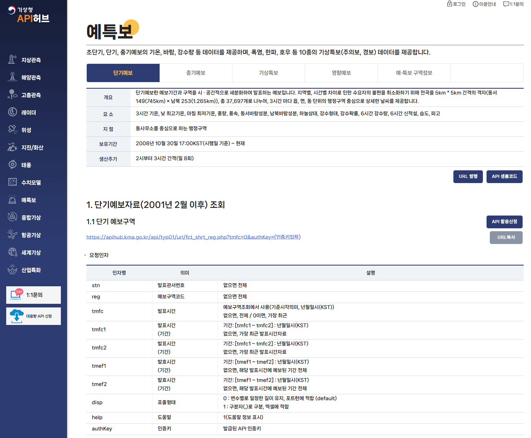Select the 항공기상 airplane icon
531x438 pixels.
[12, 234]
